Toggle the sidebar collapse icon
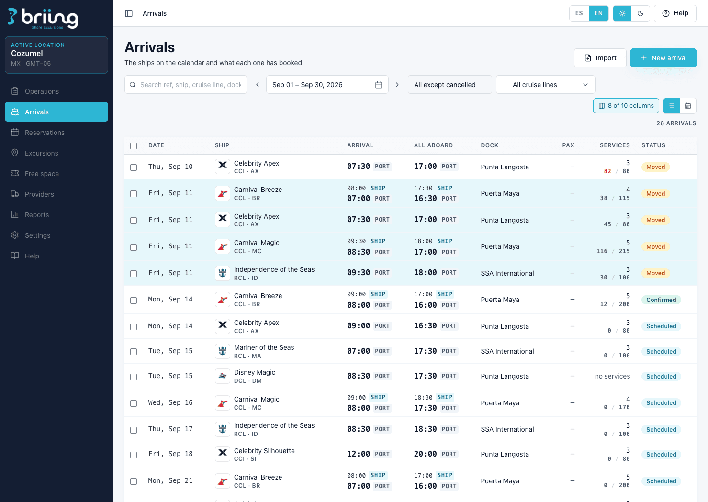 click(129, 13)
